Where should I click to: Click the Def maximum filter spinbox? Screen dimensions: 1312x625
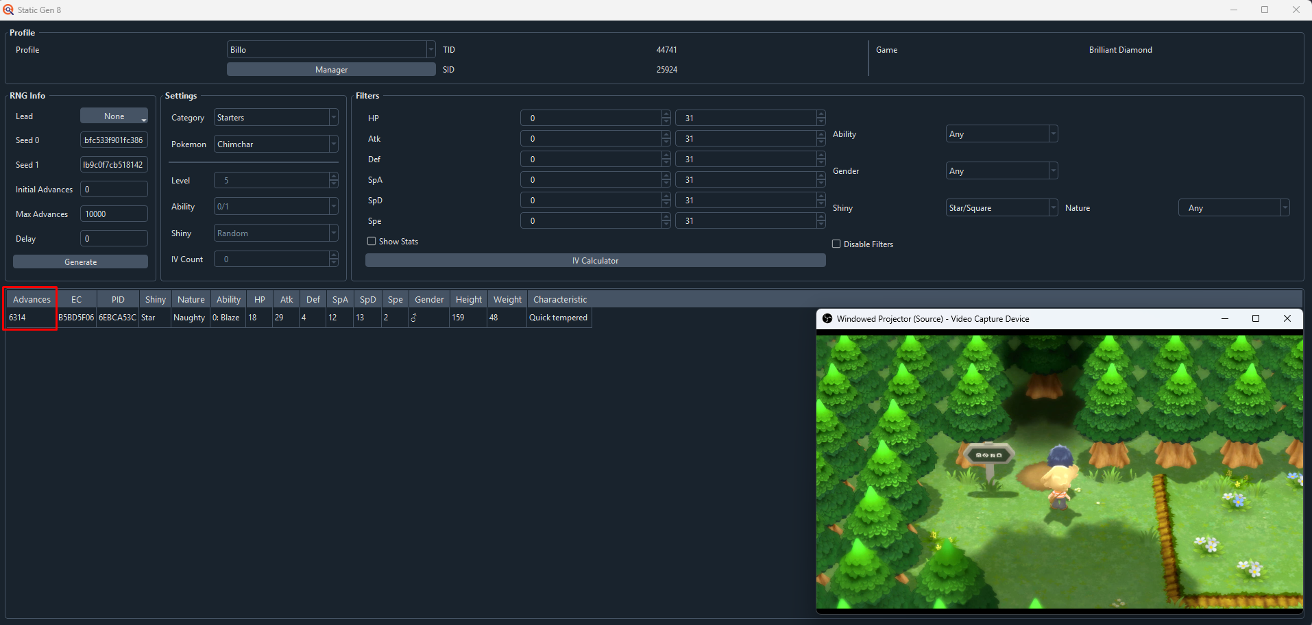coord(750,159)
